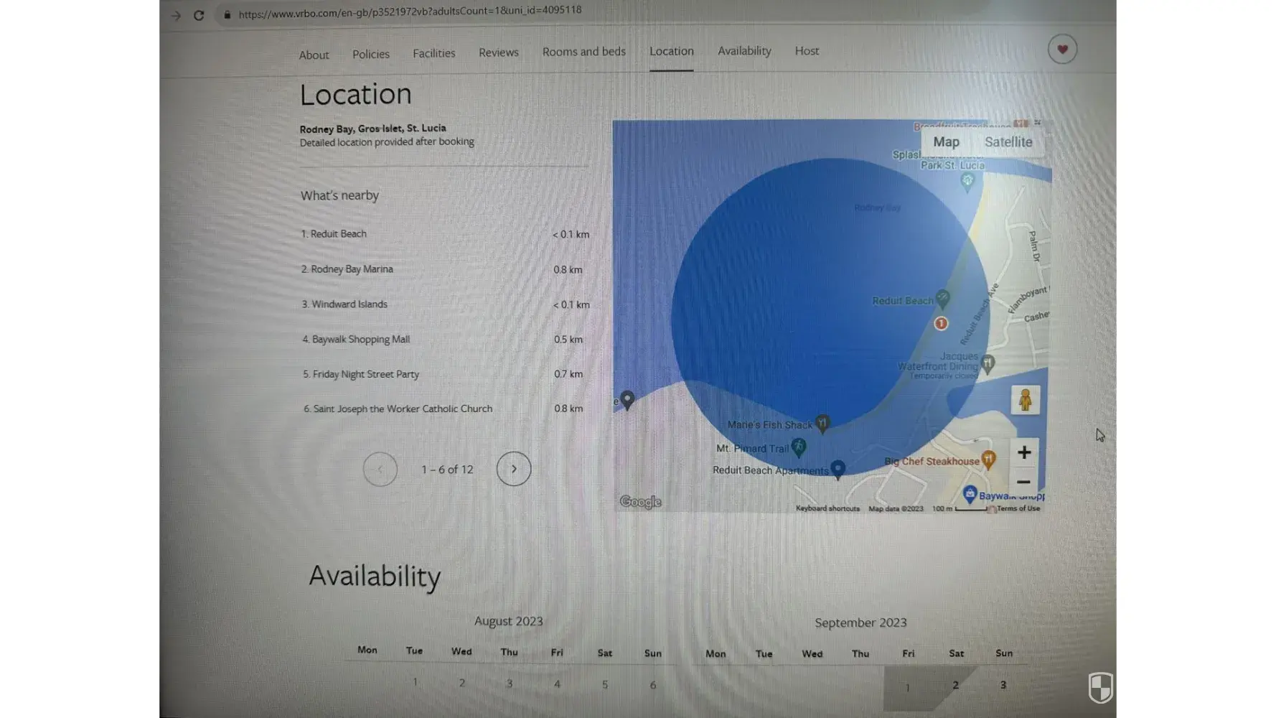This screenshot has height=718, width=1276.
Task: Go to the previous page of nearby places
Action: (x=380, y=470)
